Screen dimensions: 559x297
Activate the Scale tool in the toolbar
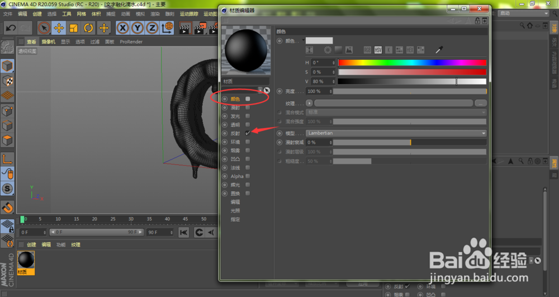(74, 28)
